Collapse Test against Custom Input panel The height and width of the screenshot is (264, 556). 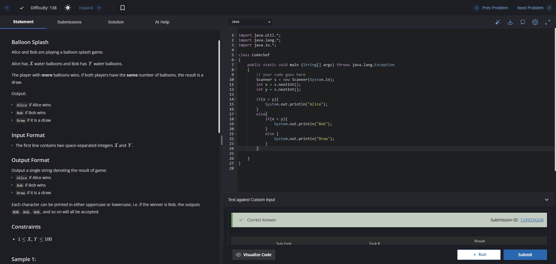(547, 200)
